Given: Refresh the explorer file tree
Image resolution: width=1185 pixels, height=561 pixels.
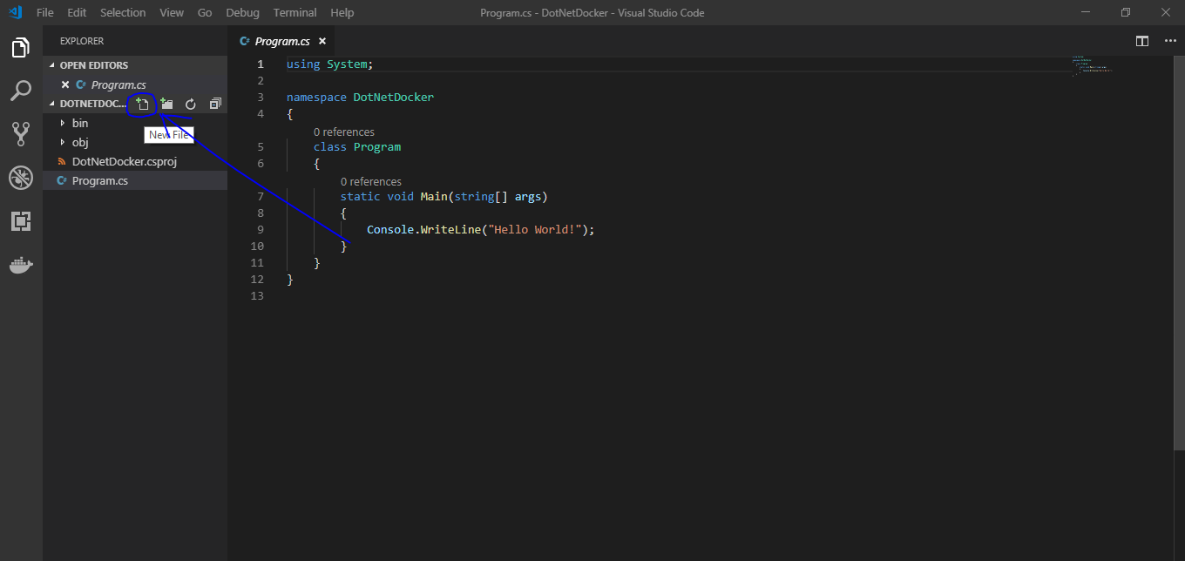Looking at the screenshot, I should [x=190, y=103].
